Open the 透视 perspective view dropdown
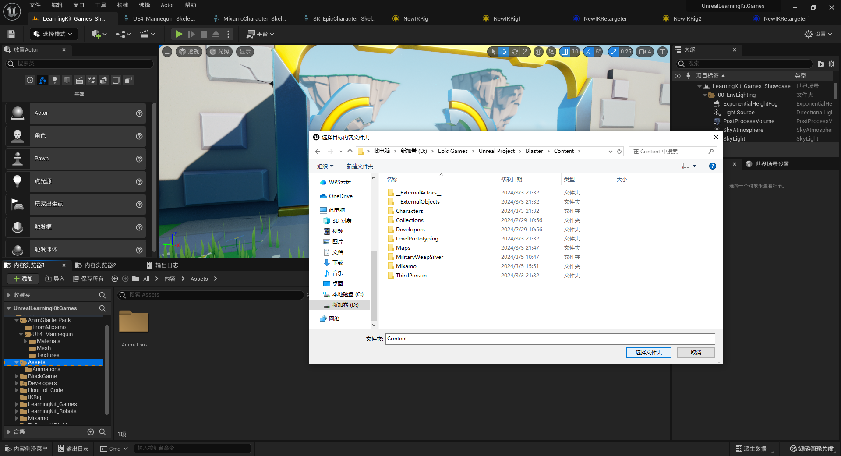The image size is (841, 456). pyautogui.click(x=189, y=52)
